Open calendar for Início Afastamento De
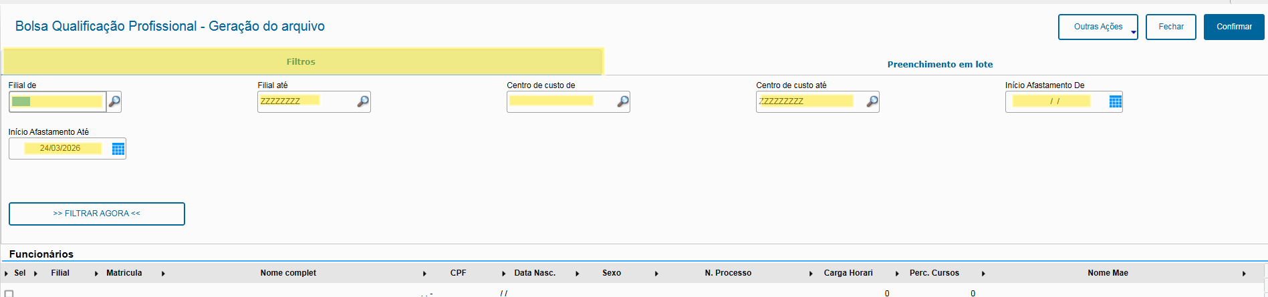The height and width of the screenshot is (297, 1268). 1115,101
